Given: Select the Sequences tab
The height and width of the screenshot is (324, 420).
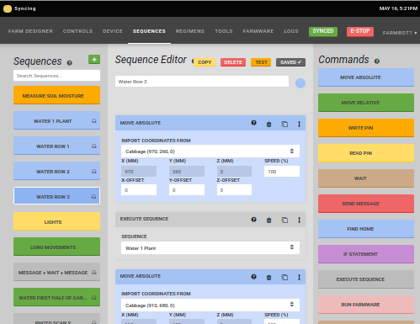Looking at the screenshot, I should pos(149,31).
